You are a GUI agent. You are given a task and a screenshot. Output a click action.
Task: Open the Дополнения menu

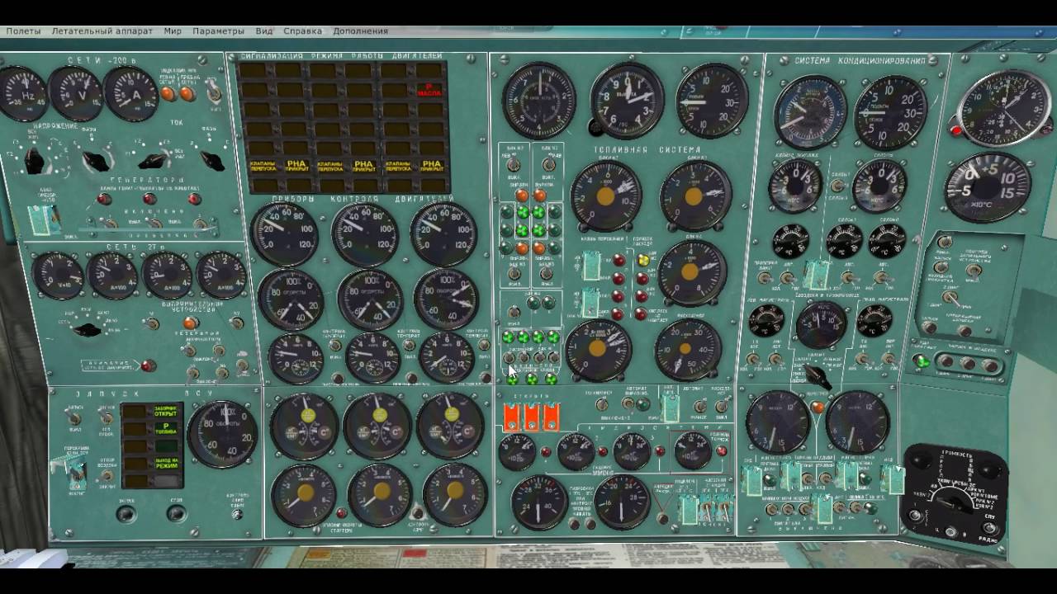click(x=360, y=31)
